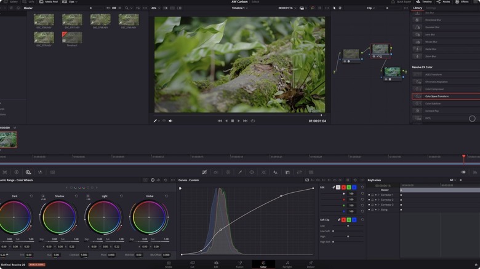Screen dimensions: 480x269
Task: Open the Keyframes All filter dropdown
Action: 452,180
